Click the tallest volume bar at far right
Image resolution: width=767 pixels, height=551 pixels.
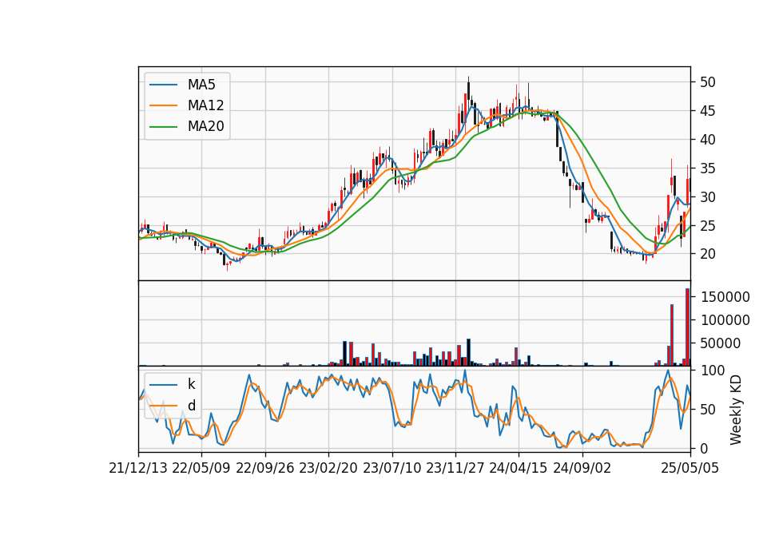(x=687, y=327)
